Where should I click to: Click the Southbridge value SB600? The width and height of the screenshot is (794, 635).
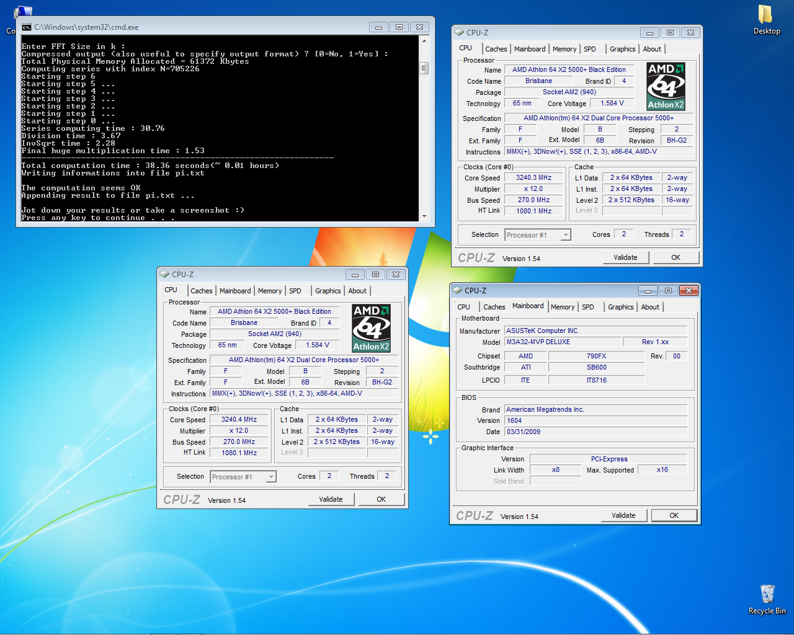tap(596, 367)
